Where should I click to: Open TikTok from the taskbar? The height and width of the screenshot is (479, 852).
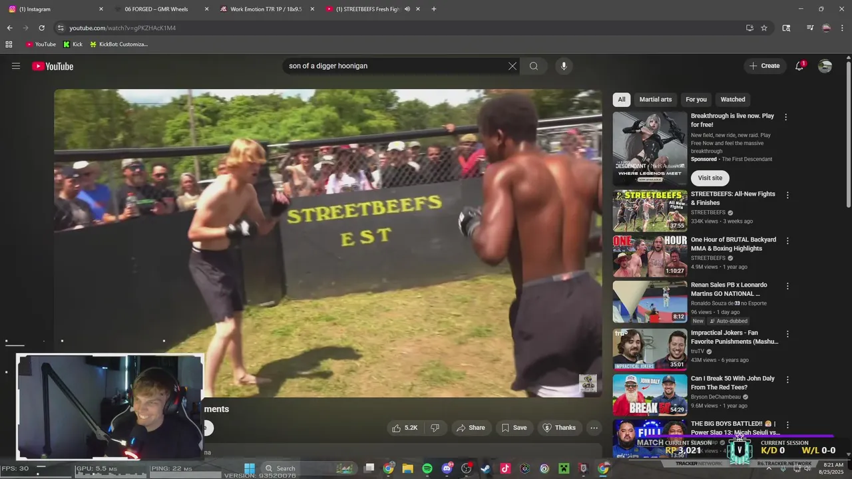coord(505,468)
